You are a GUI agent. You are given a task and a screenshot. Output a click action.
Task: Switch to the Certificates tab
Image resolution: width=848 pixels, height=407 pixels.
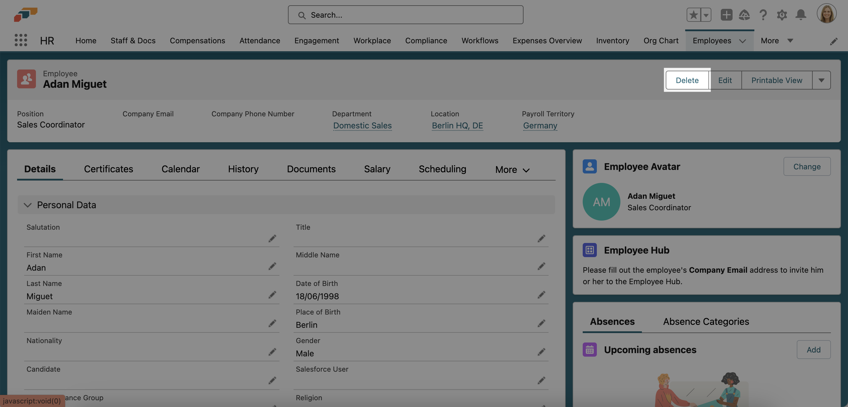(108, 169)
